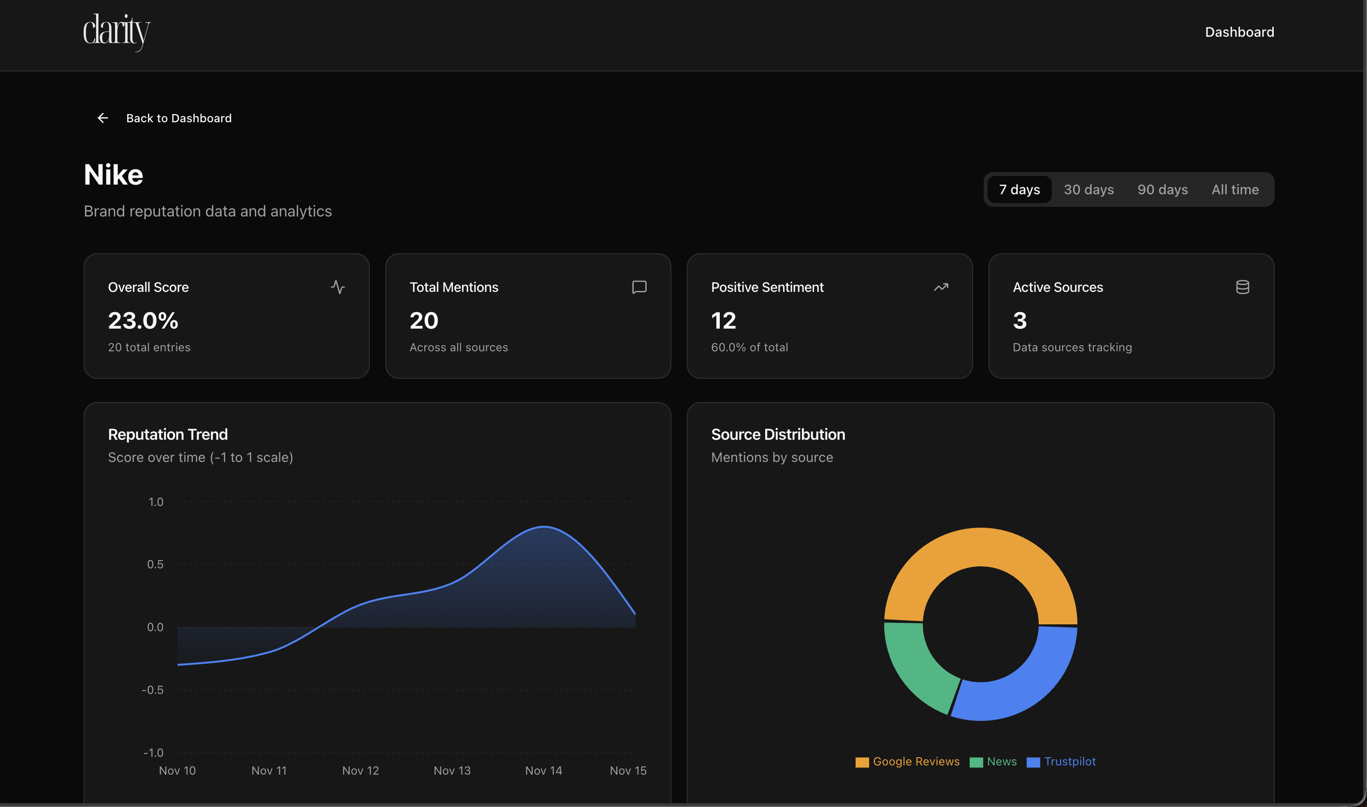
Task: Click the Overall Score activity pulse icon
Action: pos(338,287)
